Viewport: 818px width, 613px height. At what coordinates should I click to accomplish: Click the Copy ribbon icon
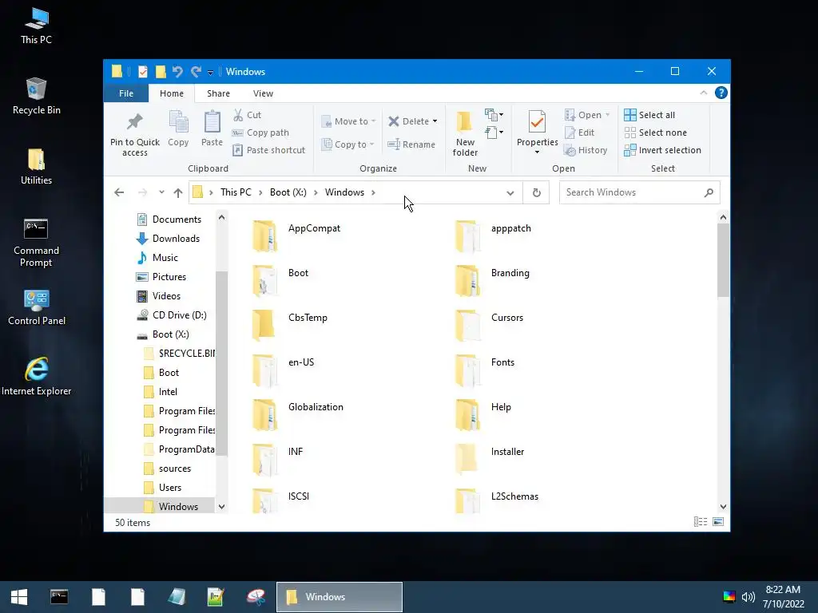click(178, 129)
